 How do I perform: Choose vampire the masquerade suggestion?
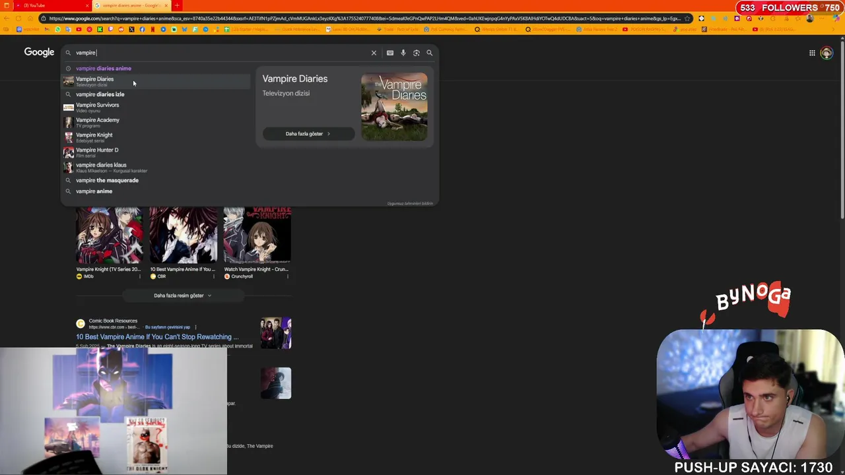click(156, 180)
